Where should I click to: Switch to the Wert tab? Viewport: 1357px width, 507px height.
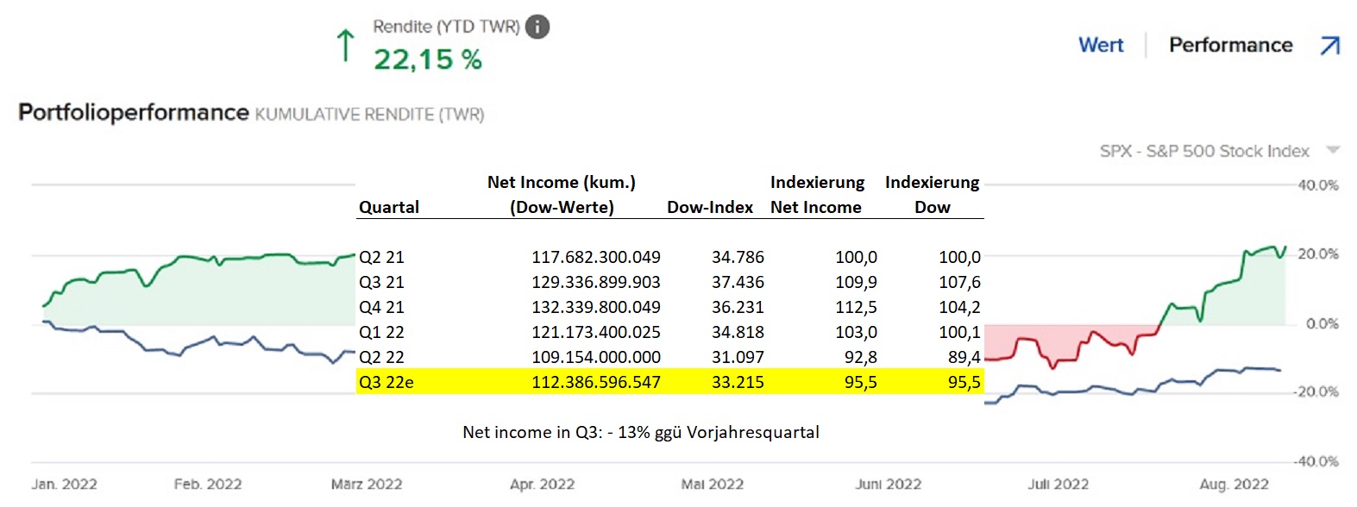pyautogui.click(x=1101, y=45)
